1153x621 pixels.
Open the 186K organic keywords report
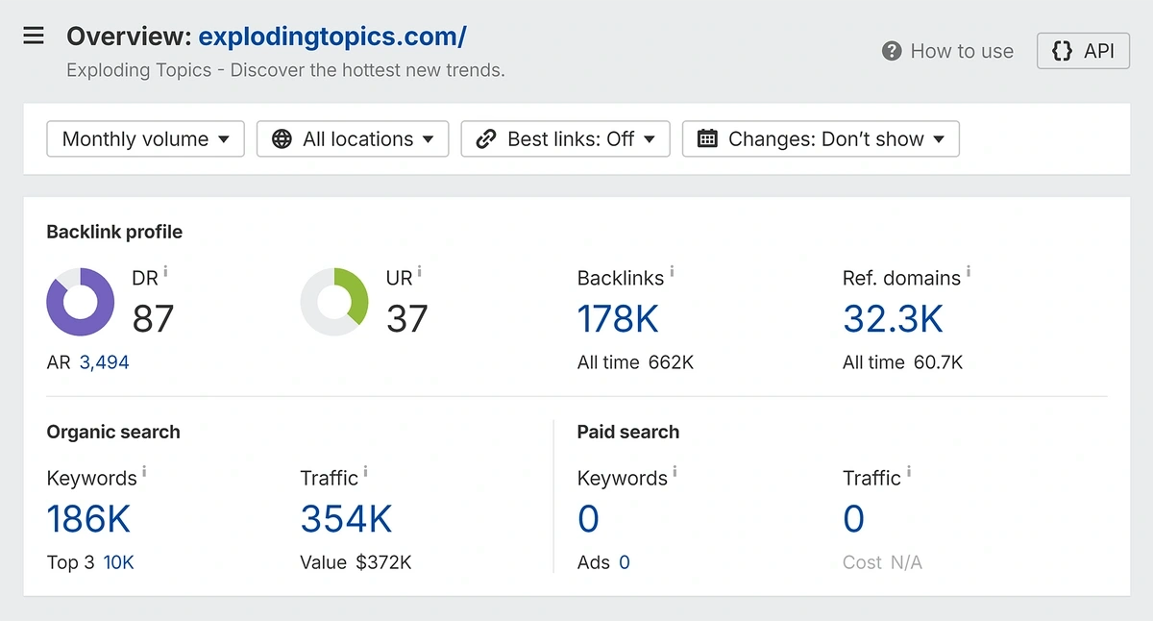[88, 519]
